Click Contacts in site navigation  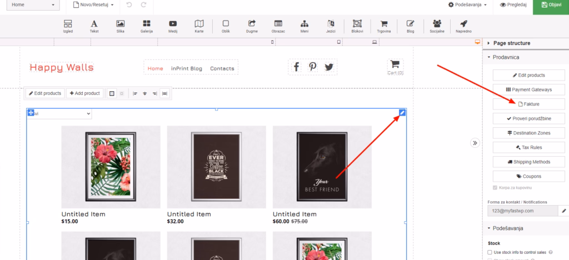222,68
